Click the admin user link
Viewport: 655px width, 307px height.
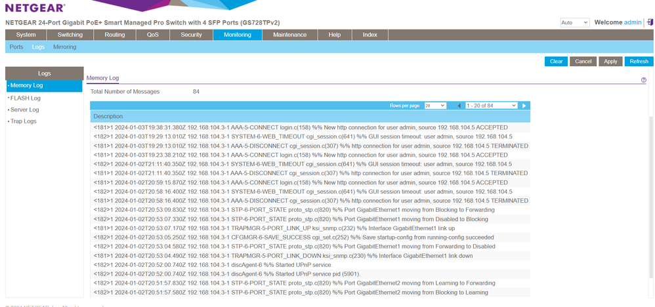pyautogui.click(x=633, y=22)
